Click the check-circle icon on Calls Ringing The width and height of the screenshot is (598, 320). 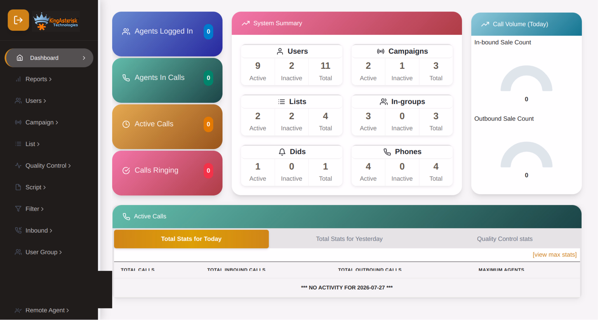click(x=126, y=171)
